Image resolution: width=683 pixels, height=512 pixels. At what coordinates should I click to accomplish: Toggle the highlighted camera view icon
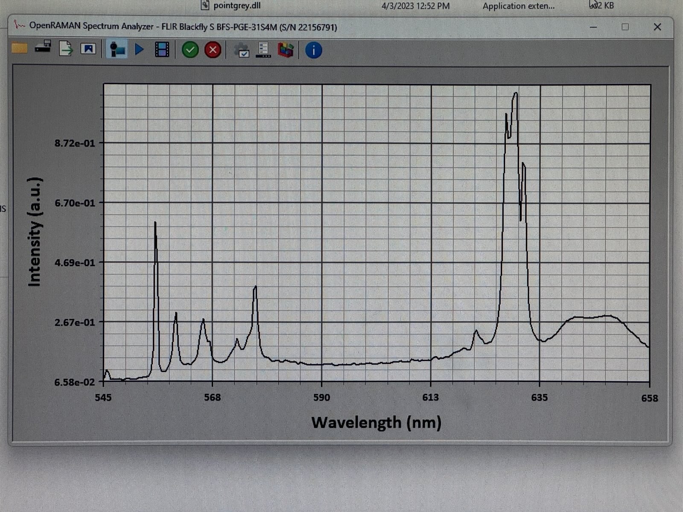pyautogui.click(x=117, y=49)
